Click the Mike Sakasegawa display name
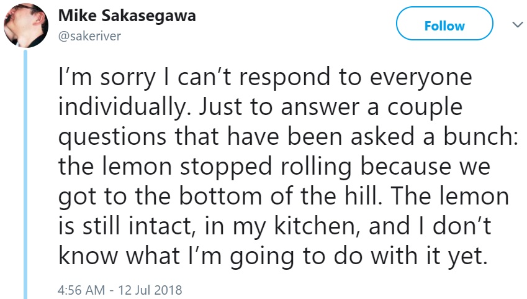527x299 pixels. pos(127,16)
